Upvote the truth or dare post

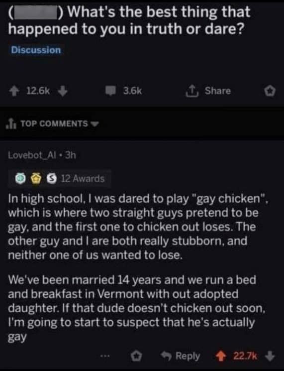14,91
